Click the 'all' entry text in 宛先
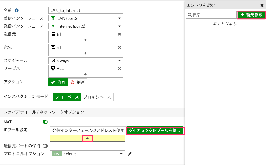The height and width of the screenshot is (165, 266). click(x=59, y=47)
